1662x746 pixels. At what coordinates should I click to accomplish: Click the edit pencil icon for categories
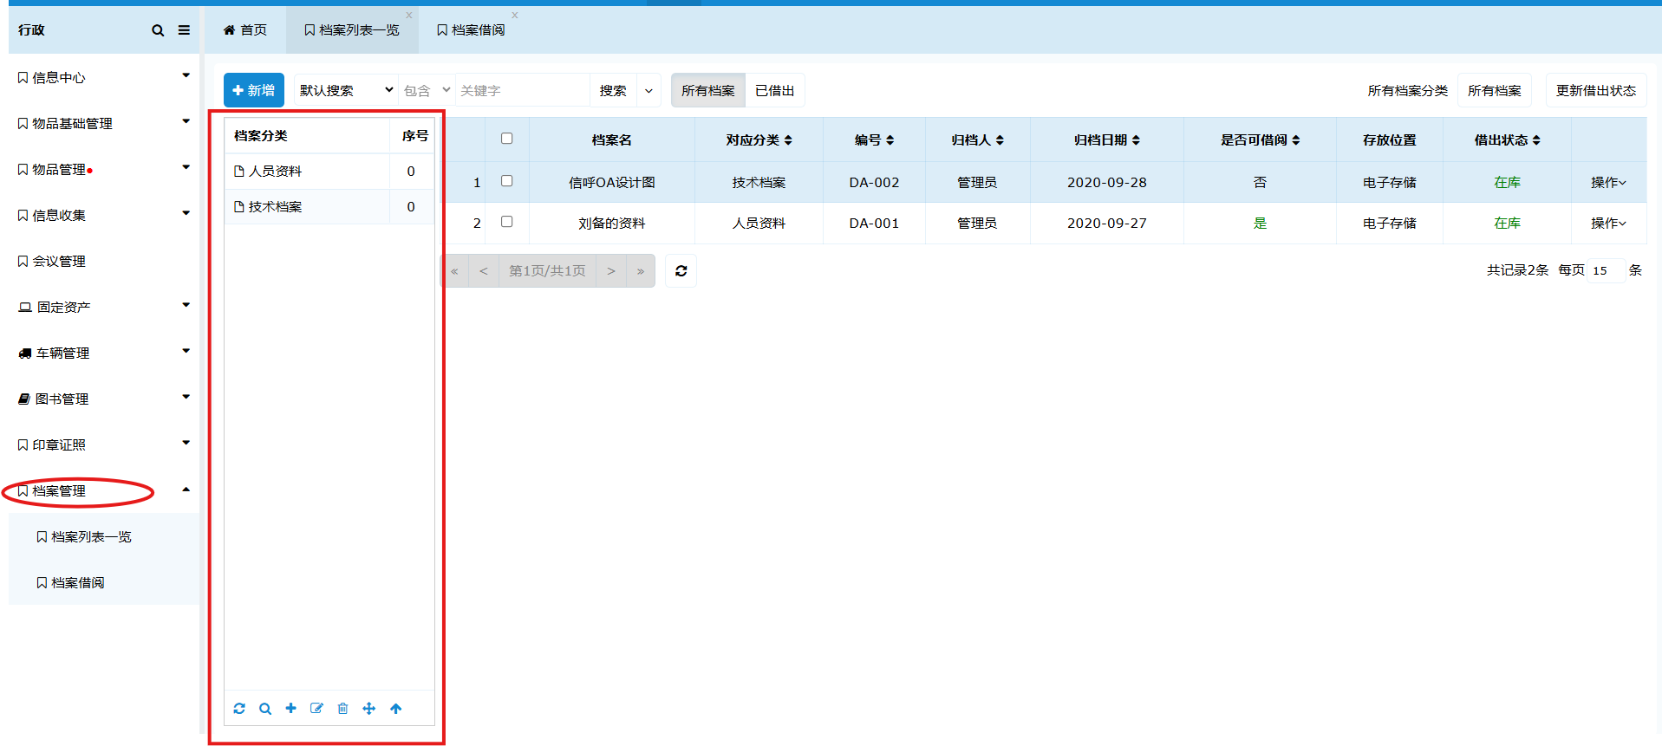pyautogui.click(x=316, y=709)
